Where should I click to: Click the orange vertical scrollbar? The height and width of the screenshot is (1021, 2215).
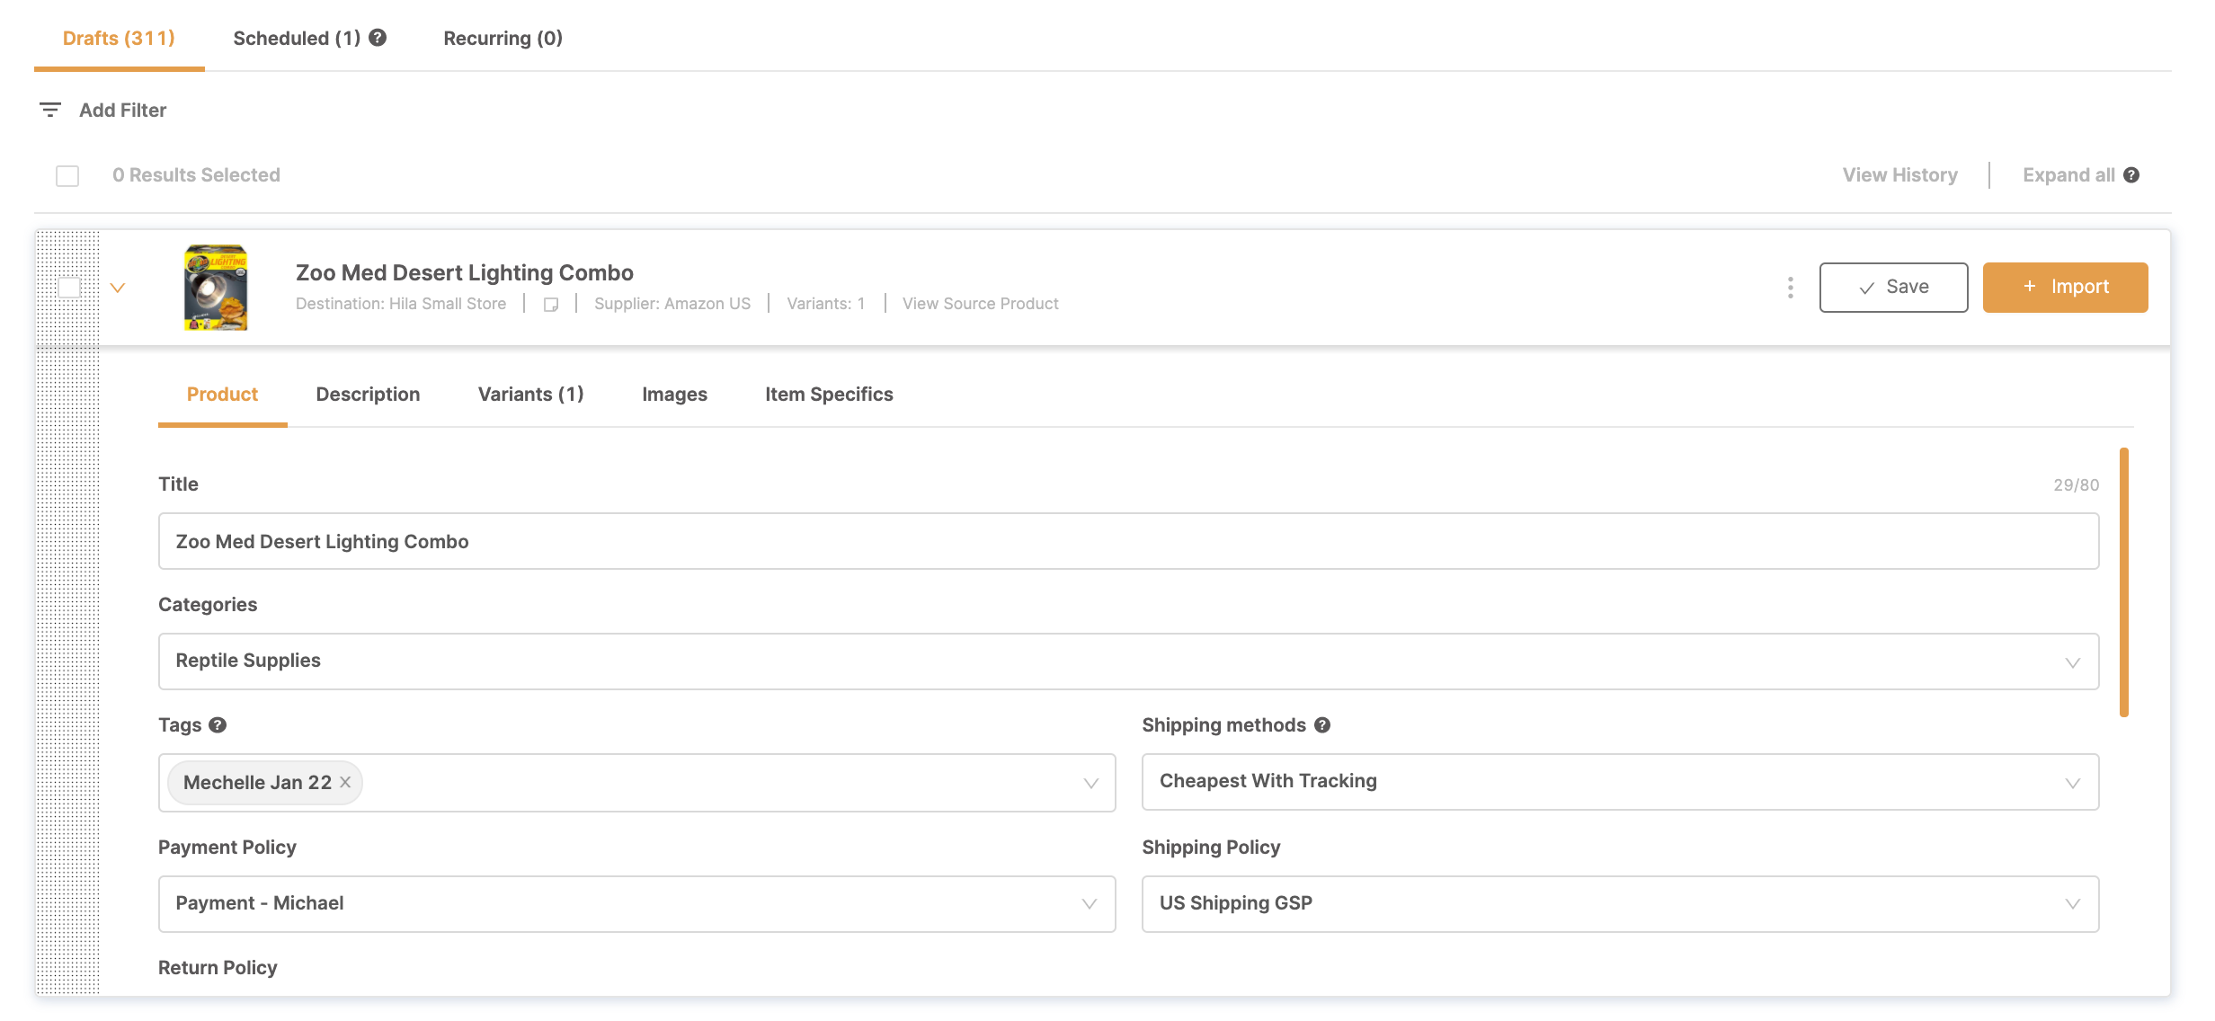pos(2123,582)
